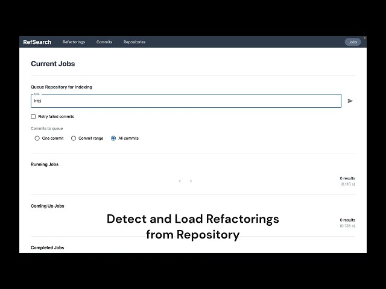Click Coming Up Jobs 0 results count
The width and height of the screenshot is (386, 289).
coord(347,220)
